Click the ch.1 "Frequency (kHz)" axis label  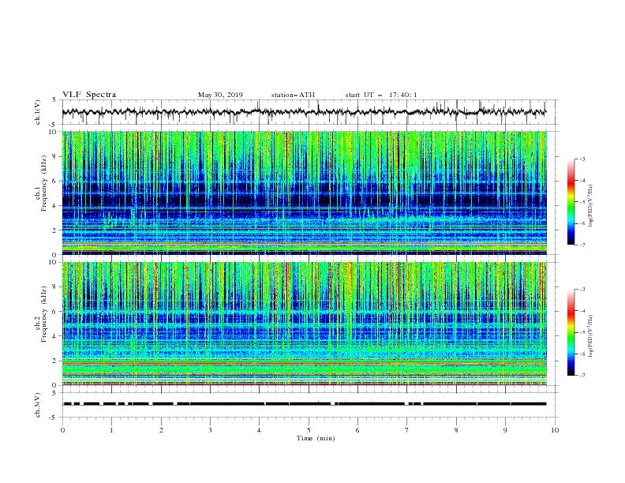44,183
